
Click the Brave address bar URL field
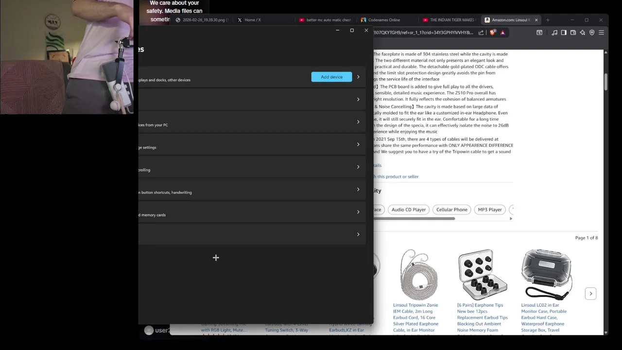pyautogui.click(x=423, y=33)
